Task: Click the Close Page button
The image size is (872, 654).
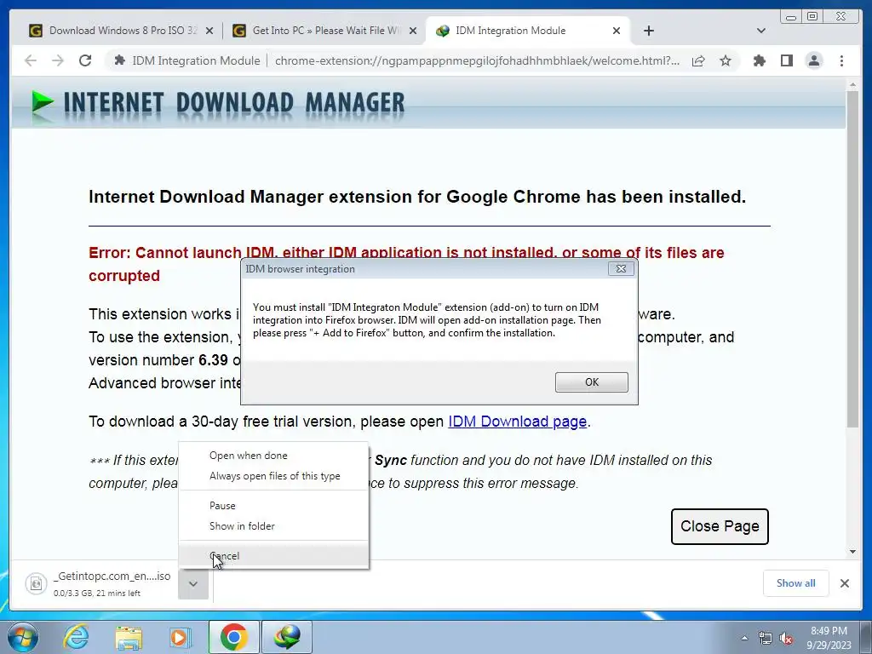Action: click(720, 526)
